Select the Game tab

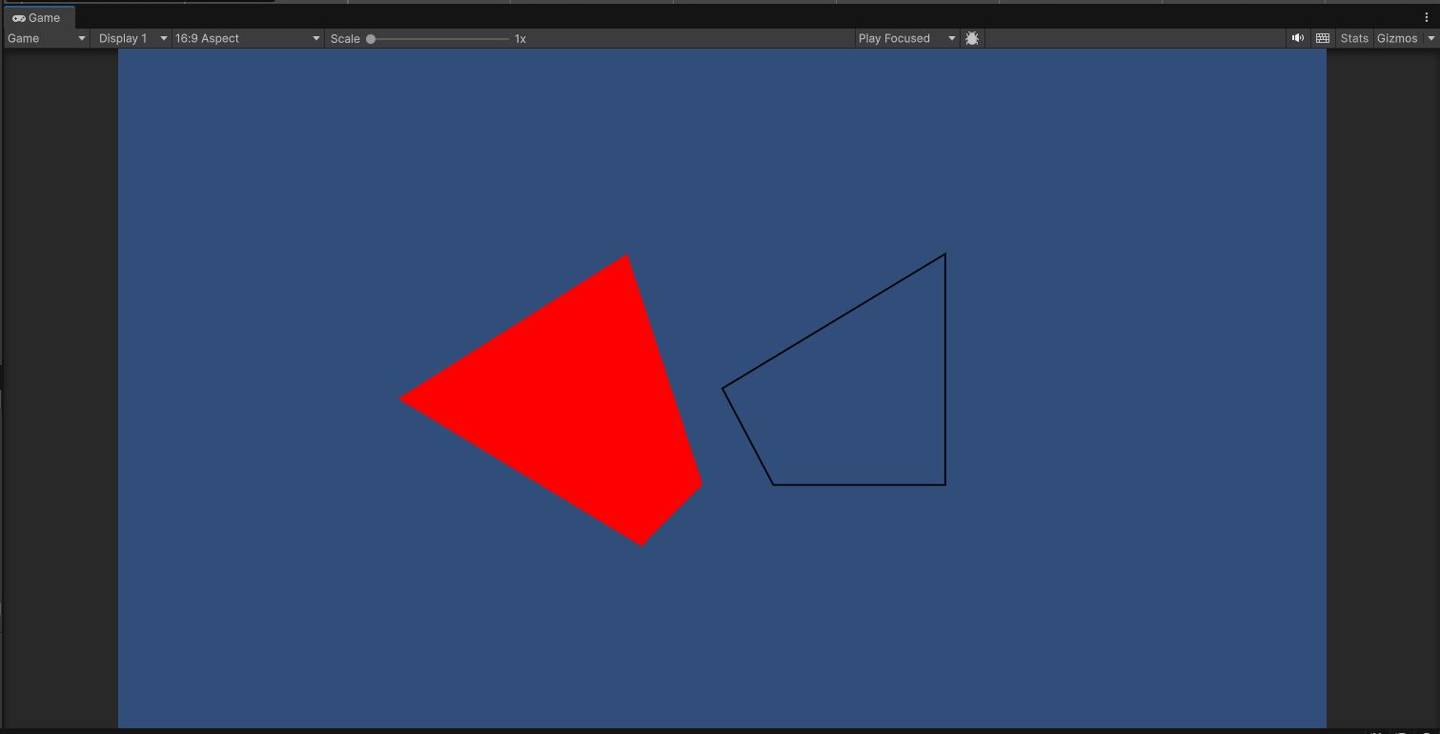coord(38,17)
